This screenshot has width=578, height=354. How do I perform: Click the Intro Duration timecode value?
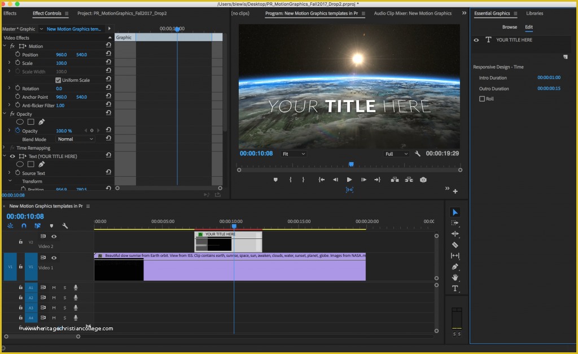pos(549,77)
